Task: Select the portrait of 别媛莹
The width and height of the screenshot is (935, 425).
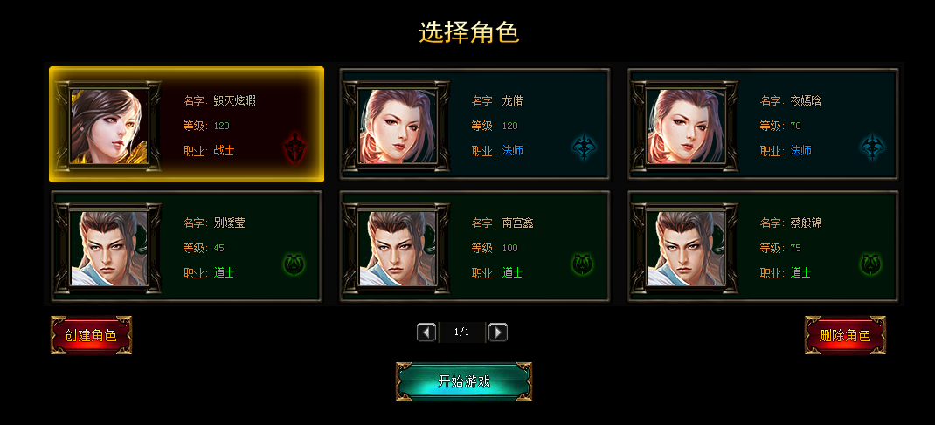Action: pyautogui.click(x=108, y=248)
